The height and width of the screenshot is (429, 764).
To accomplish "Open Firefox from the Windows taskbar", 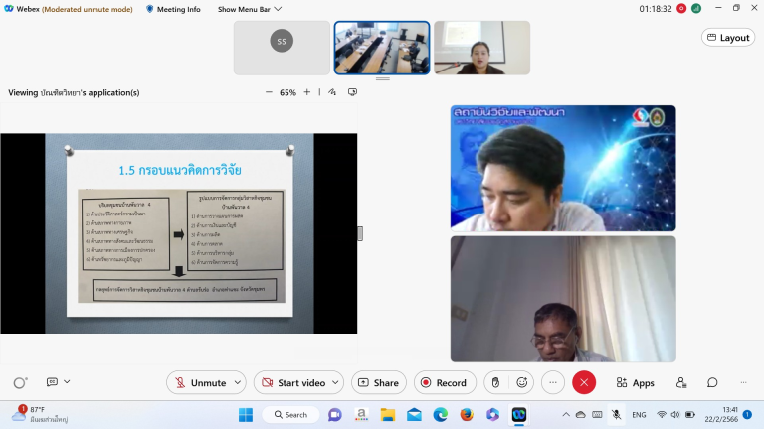I will tap(467, 414).
